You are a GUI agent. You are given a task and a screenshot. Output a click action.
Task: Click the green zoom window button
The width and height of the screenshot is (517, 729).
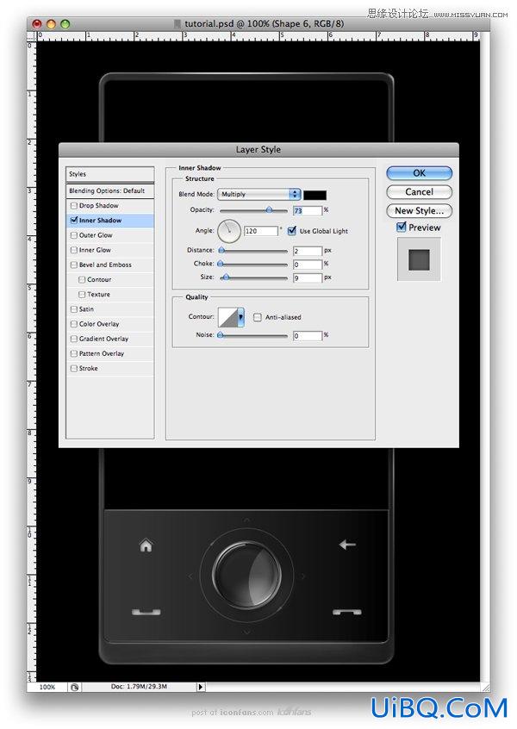65,24
